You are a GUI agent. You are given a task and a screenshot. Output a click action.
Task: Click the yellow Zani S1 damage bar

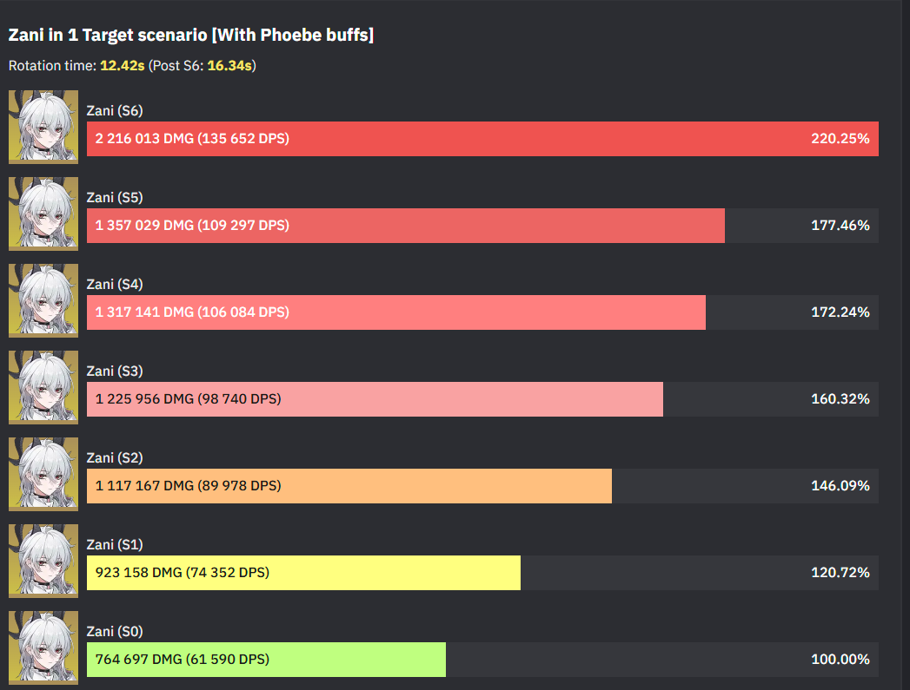(x=303, y=573)
